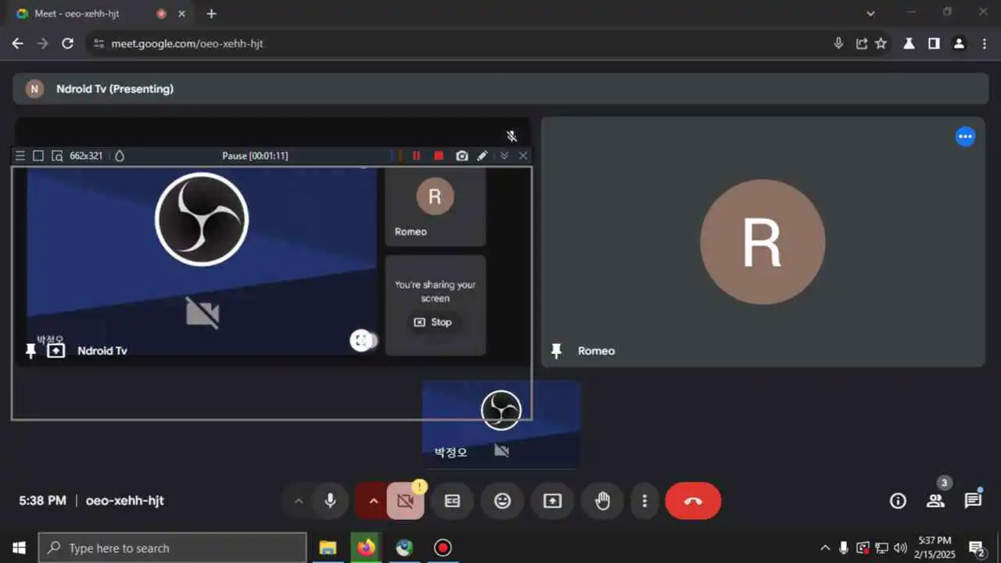Open Chrome profile avatar
This screenshot has width=1001, height=563.
click(x=959, y=44)
